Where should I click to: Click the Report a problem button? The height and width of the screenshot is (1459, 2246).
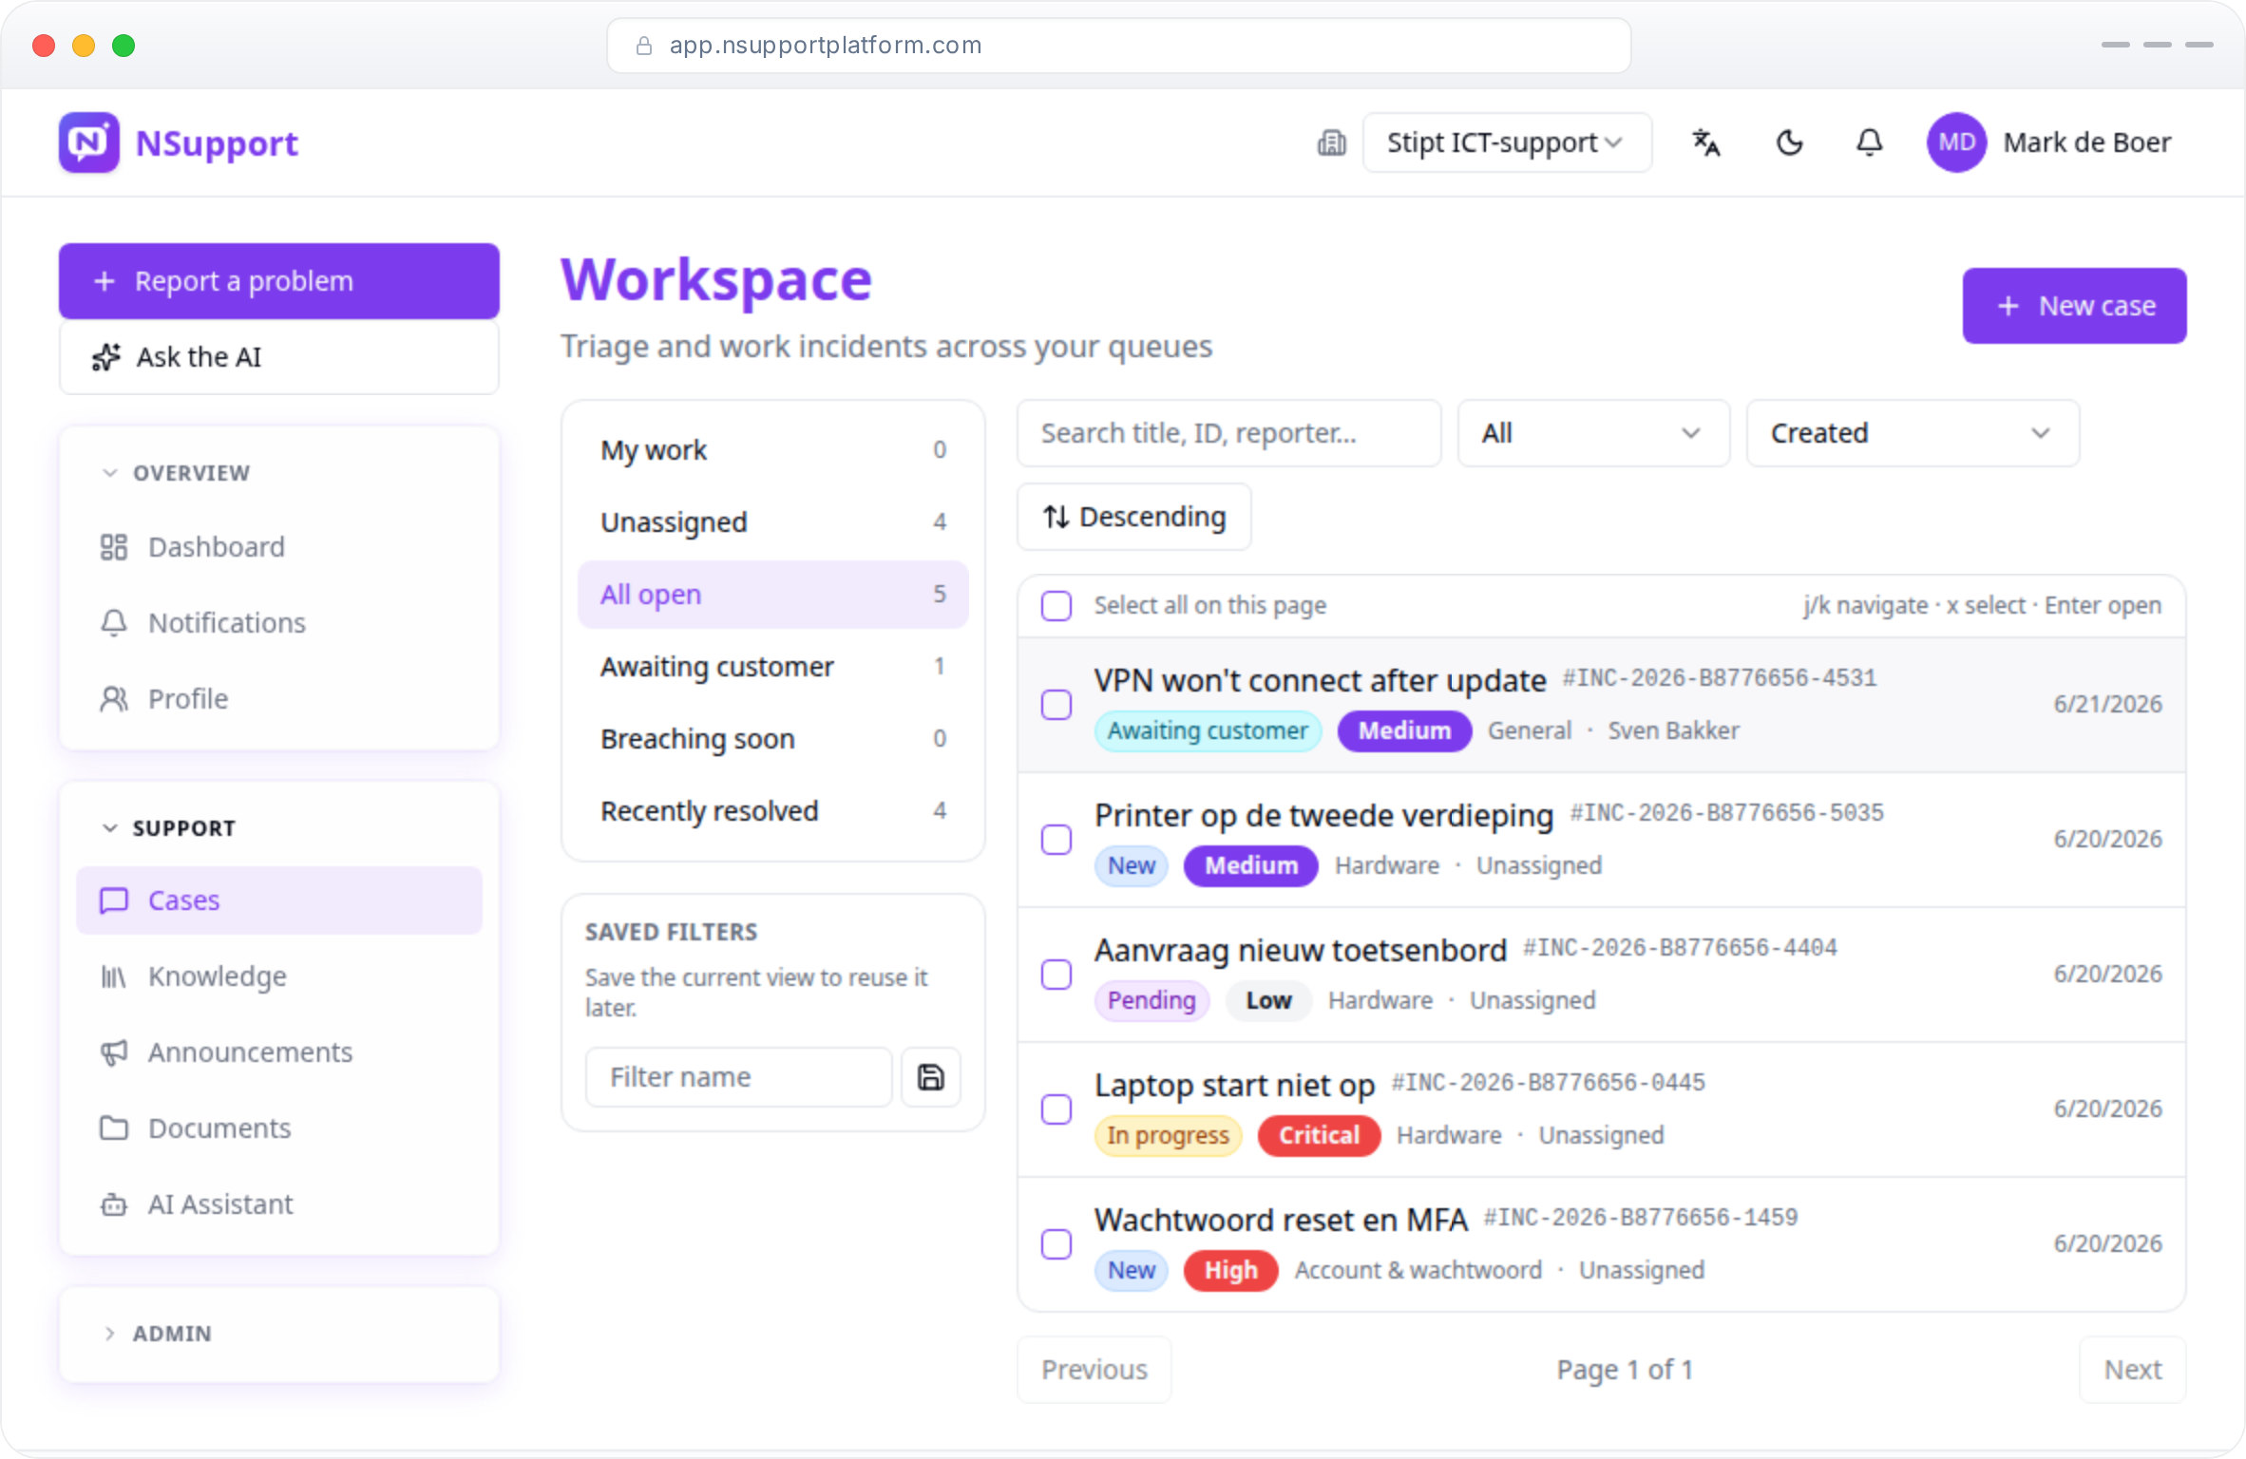click(x=279, y=281)
